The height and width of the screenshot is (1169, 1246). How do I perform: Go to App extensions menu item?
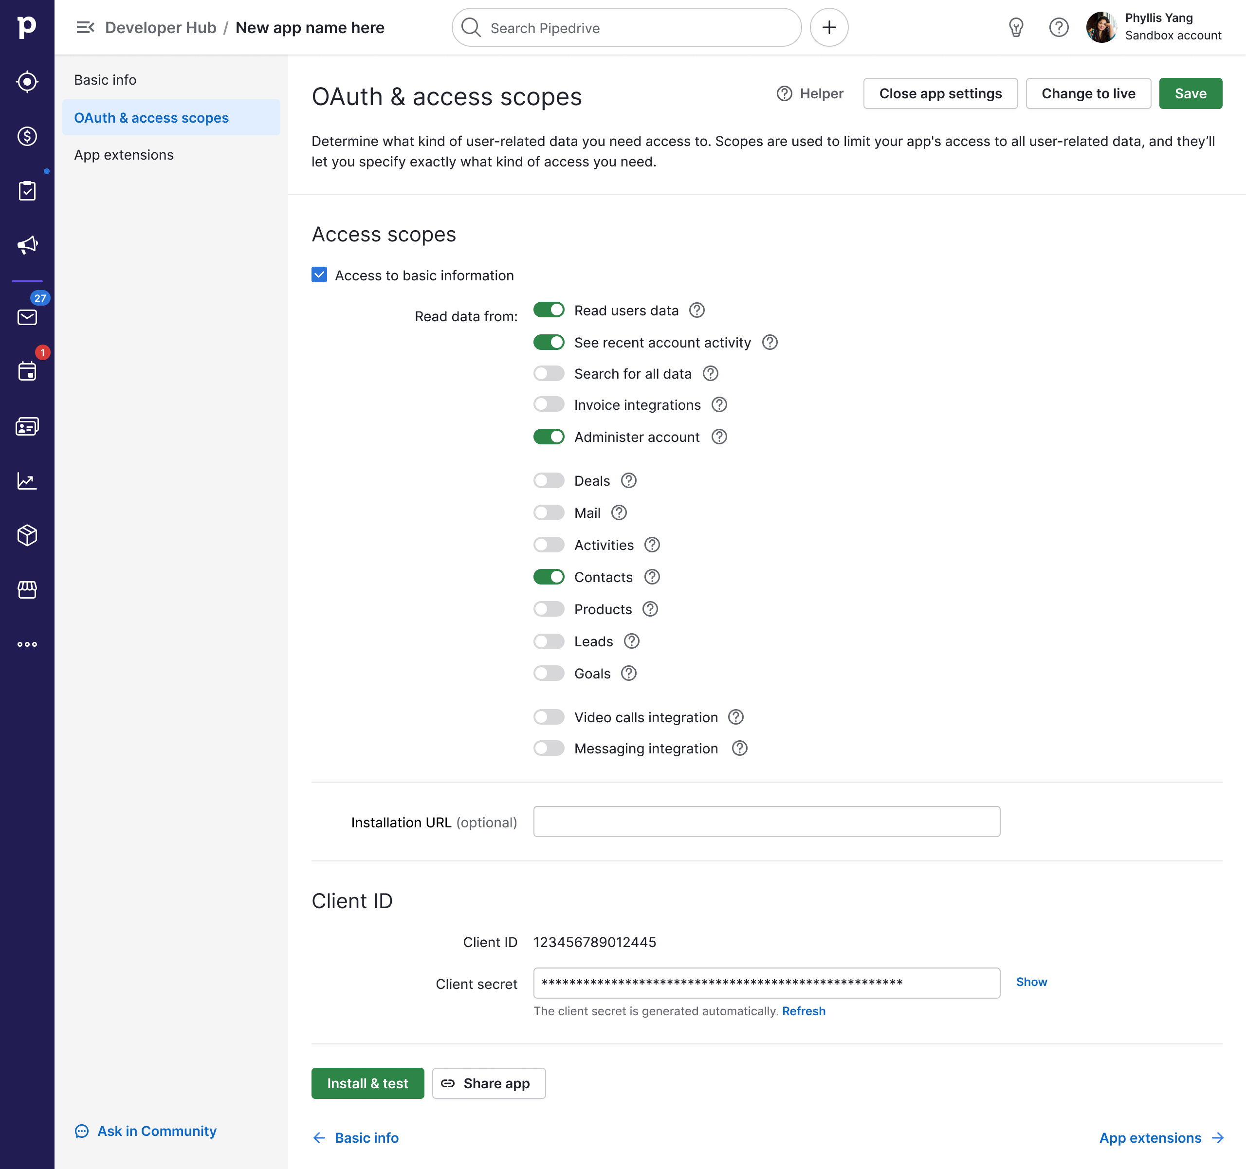(124, 155)
